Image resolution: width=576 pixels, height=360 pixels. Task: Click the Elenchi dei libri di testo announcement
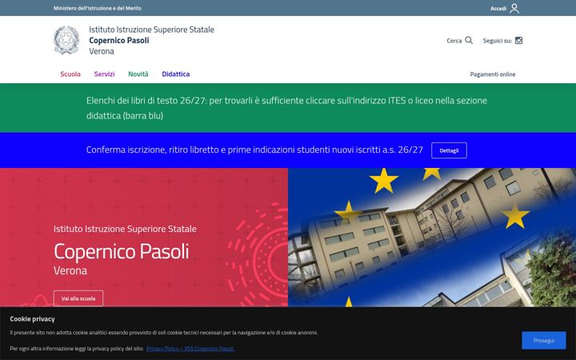(286, 108)
